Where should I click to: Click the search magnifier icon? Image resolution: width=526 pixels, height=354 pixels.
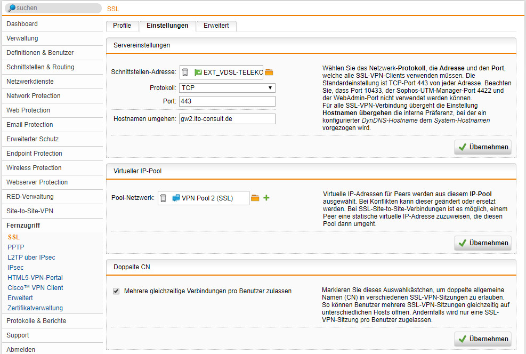12,7
